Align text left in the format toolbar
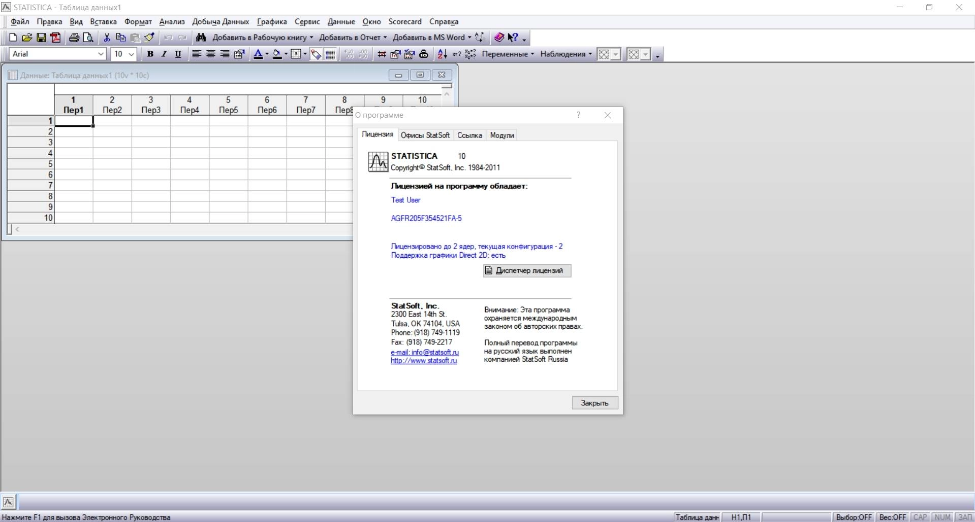Viewport: 975px width, 522px height. click(197, 54)
